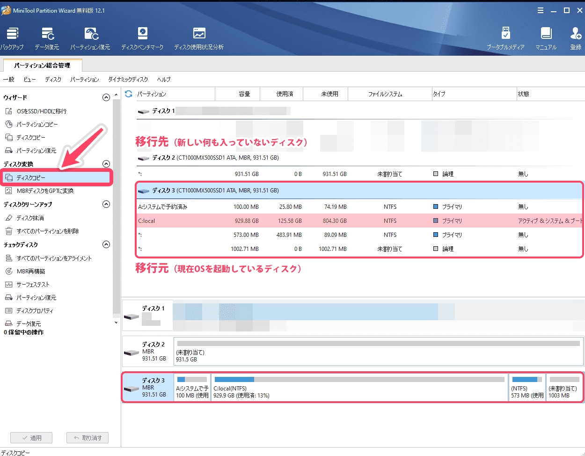Click the 登録 (register) icon

[x=576, y=38]
